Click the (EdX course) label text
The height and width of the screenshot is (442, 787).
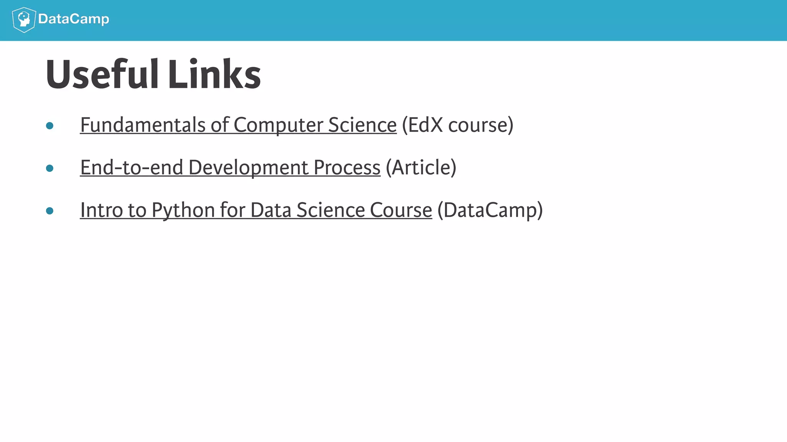(x=458, y=125)
